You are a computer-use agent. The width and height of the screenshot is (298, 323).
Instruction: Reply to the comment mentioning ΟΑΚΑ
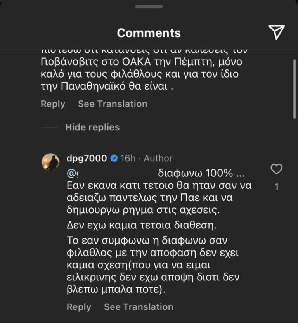coord(53,104)
